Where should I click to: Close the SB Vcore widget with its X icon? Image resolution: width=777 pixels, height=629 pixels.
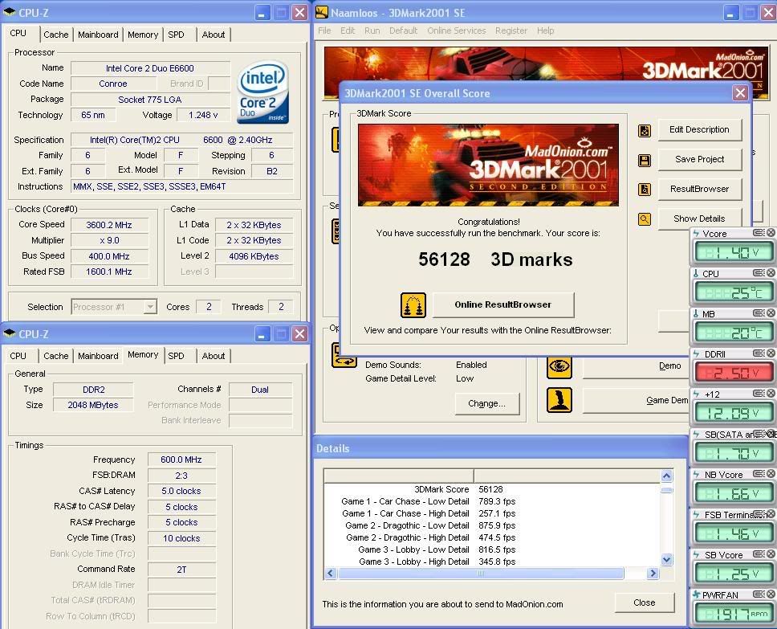coord(771,554)
